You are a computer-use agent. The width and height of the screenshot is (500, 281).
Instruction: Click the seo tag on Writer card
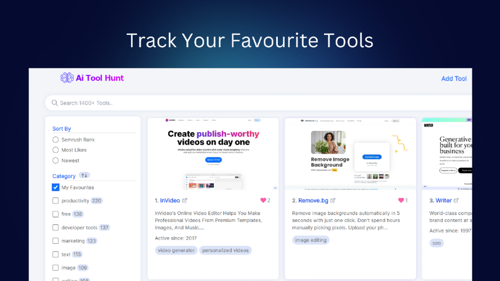[x=436, y=243]
